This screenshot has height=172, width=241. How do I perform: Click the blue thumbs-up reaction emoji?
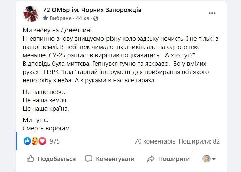point(27,141)
